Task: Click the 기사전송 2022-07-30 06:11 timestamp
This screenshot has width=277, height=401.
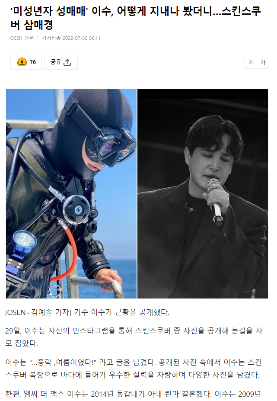Action: click(x=71, y=38)
